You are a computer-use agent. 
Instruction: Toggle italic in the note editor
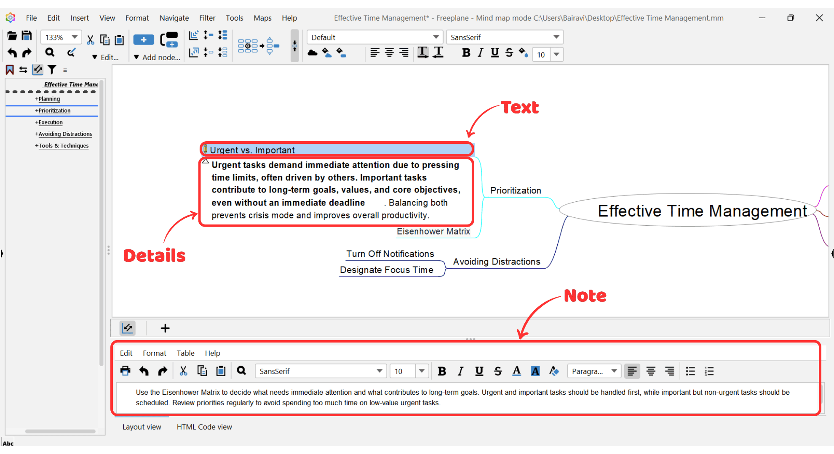point(460,371)
